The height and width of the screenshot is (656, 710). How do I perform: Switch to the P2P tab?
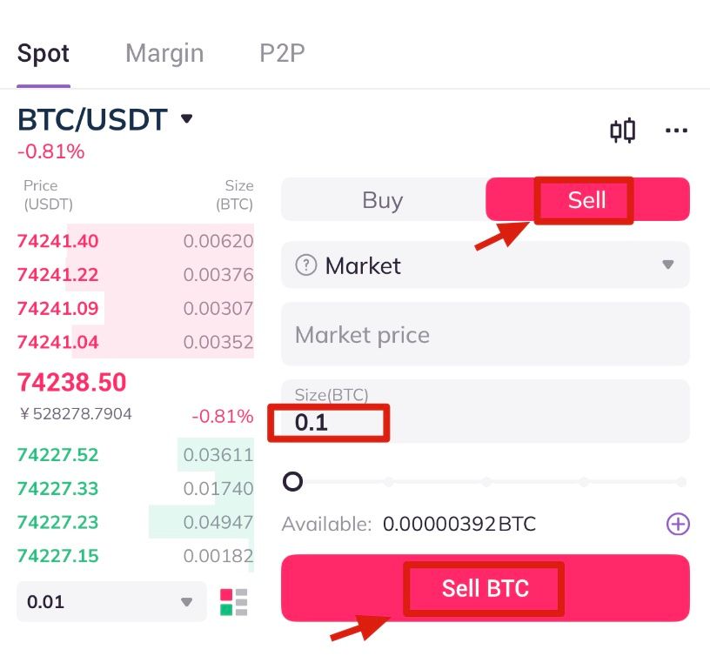tap(282, 54)
